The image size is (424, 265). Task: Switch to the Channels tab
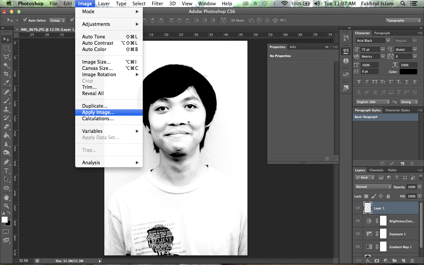pos(376,170)
